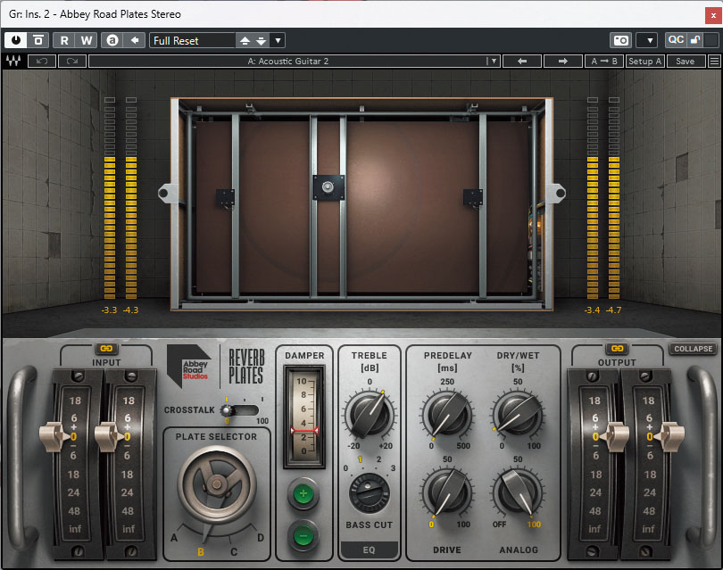
Task: Load previous preset with up arrow
Action: 245,40
